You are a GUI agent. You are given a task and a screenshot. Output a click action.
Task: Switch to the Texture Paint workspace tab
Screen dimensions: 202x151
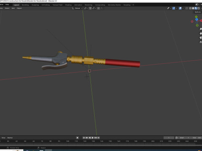pos(58,5)
